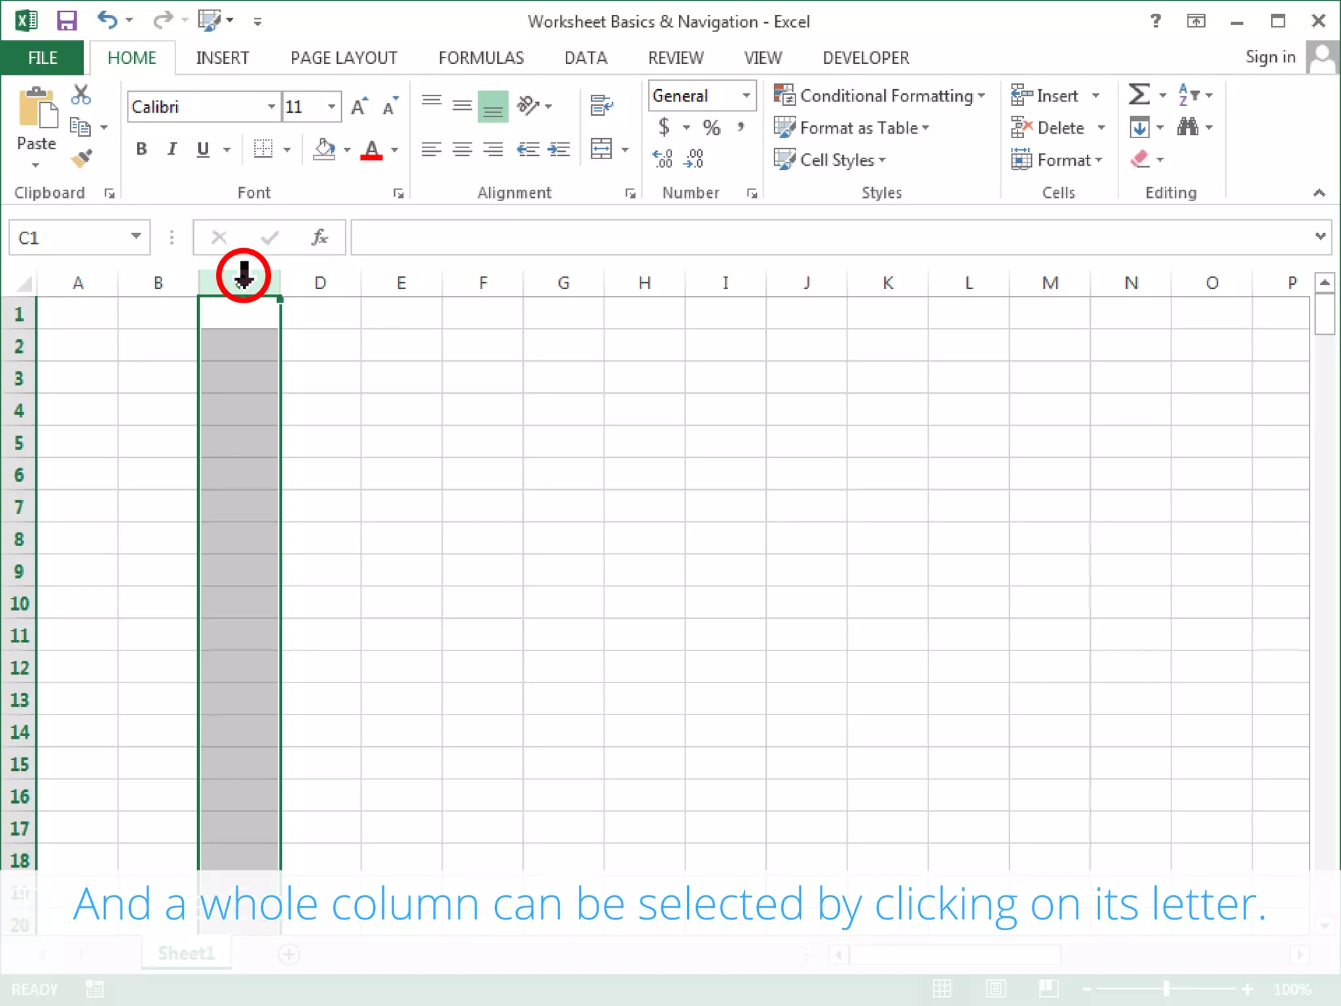This screenshot has height=1006, width=1341.
Task: Open the FILE tab
Action: (x=43, y=58)
